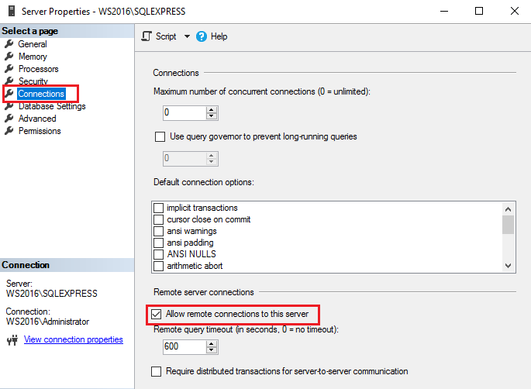The width and height of the screenshot is (531, 389).
Task: Click the Help question mark icon
Action: (x=202, y=36)
